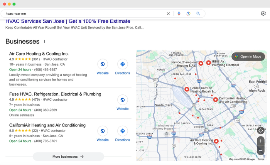Click the blue magnifier search icon
Viewport: 270px width, 165px height.
click(x=198, y=13)
